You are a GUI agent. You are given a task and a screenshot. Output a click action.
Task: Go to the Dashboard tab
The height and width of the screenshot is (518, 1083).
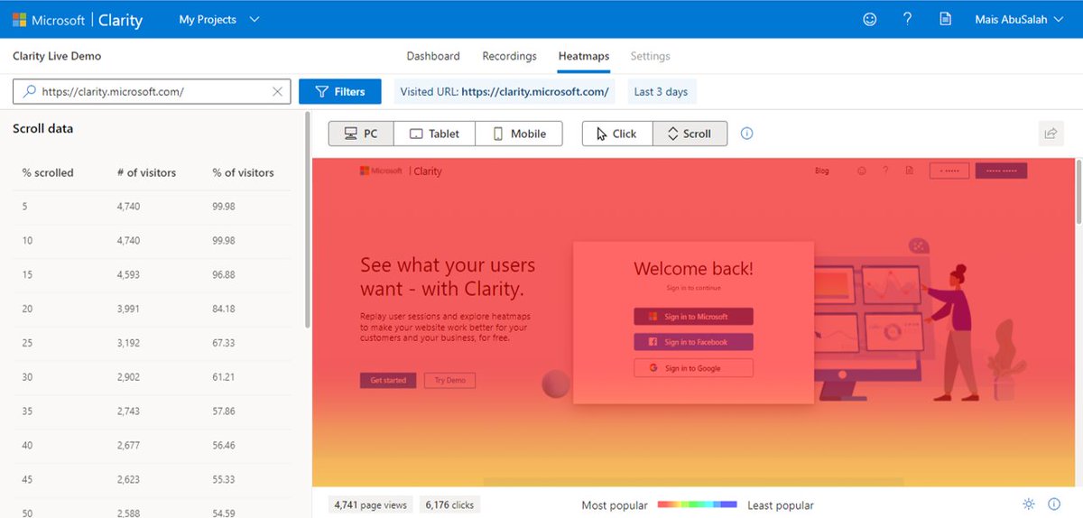(x=433, y=56)
